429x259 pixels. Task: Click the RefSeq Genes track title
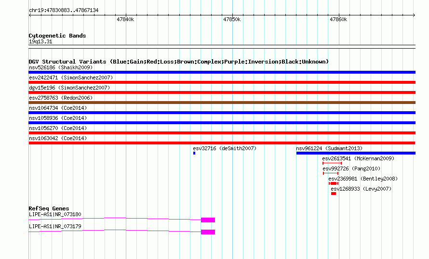point(49,208)
